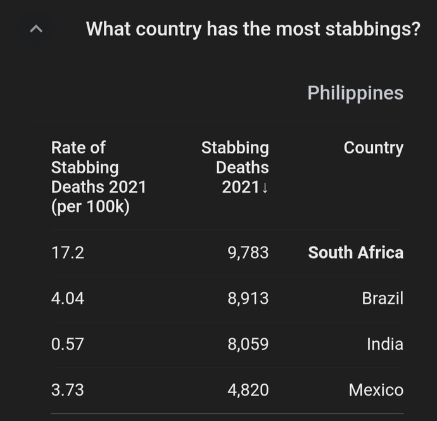Image resolution: width=437 pixels, height=421 pixels.
Task: Sort by Rate of Stabbing Deaths column
Action: tap(98, 177)
